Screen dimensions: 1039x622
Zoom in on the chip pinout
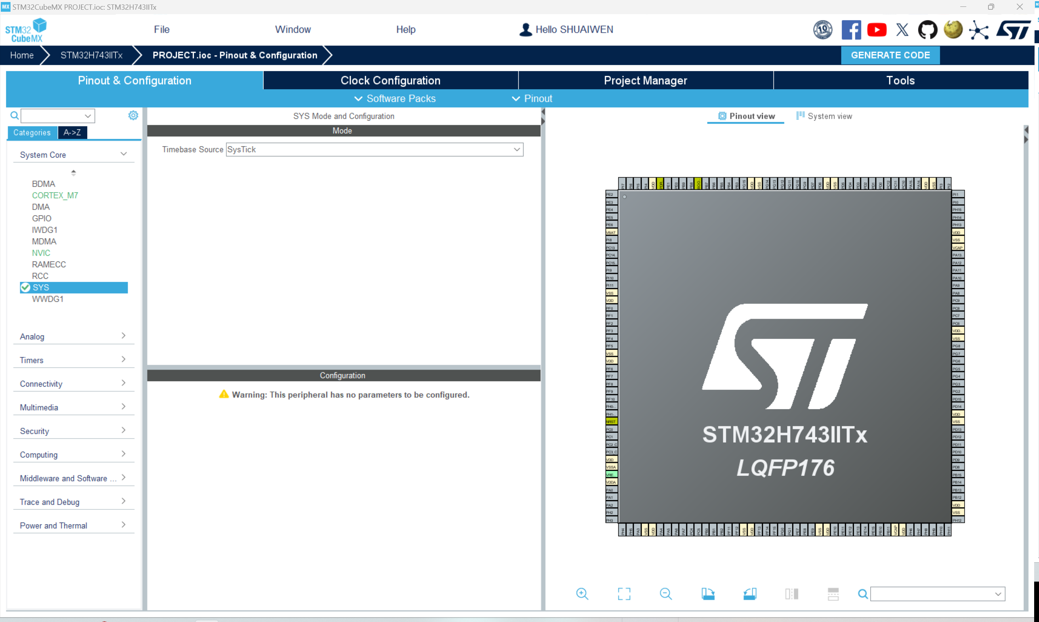(582, 593)
